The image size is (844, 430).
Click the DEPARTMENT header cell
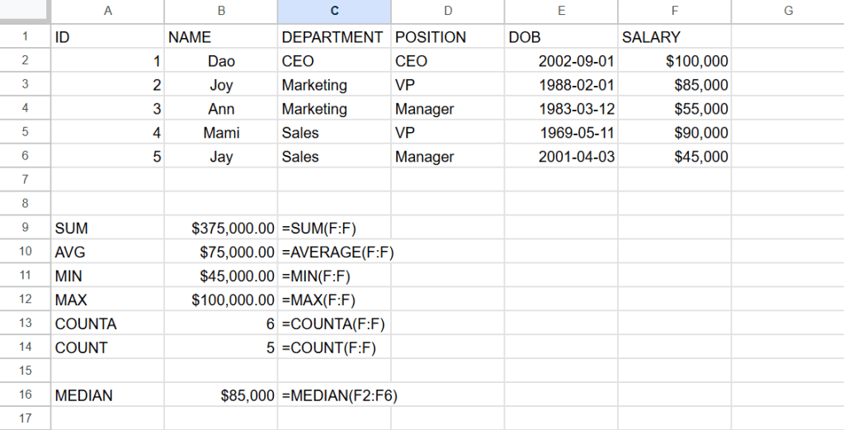click(x=334, y=37)
